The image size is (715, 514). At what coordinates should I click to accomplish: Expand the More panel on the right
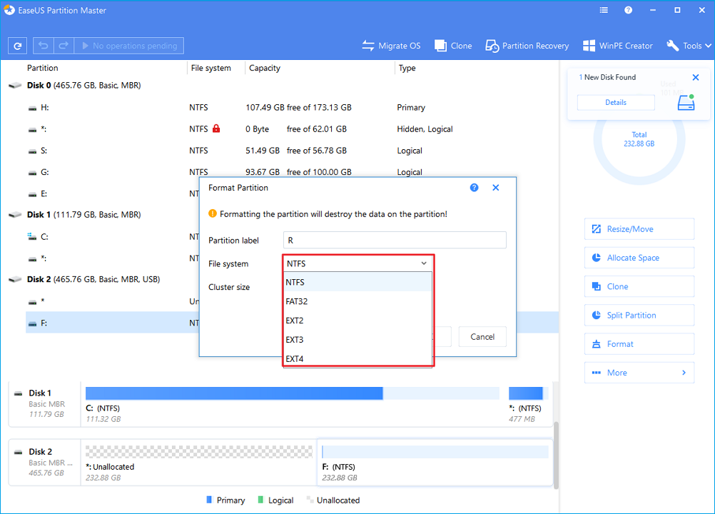click(639, 372)
